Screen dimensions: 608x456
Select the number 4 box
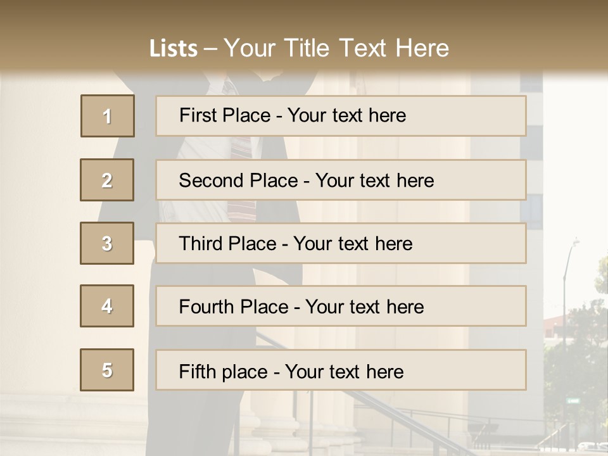click(x=107, y=306)
